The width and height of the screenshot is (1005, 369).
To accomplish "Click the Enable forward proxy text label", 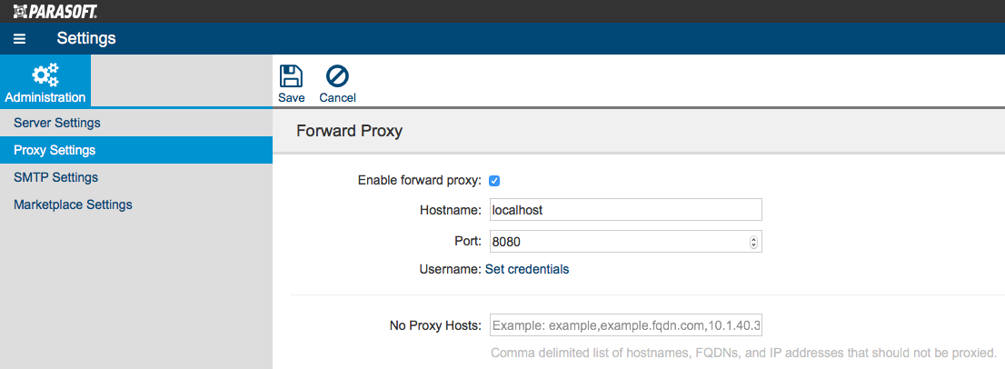I will 419,181.
